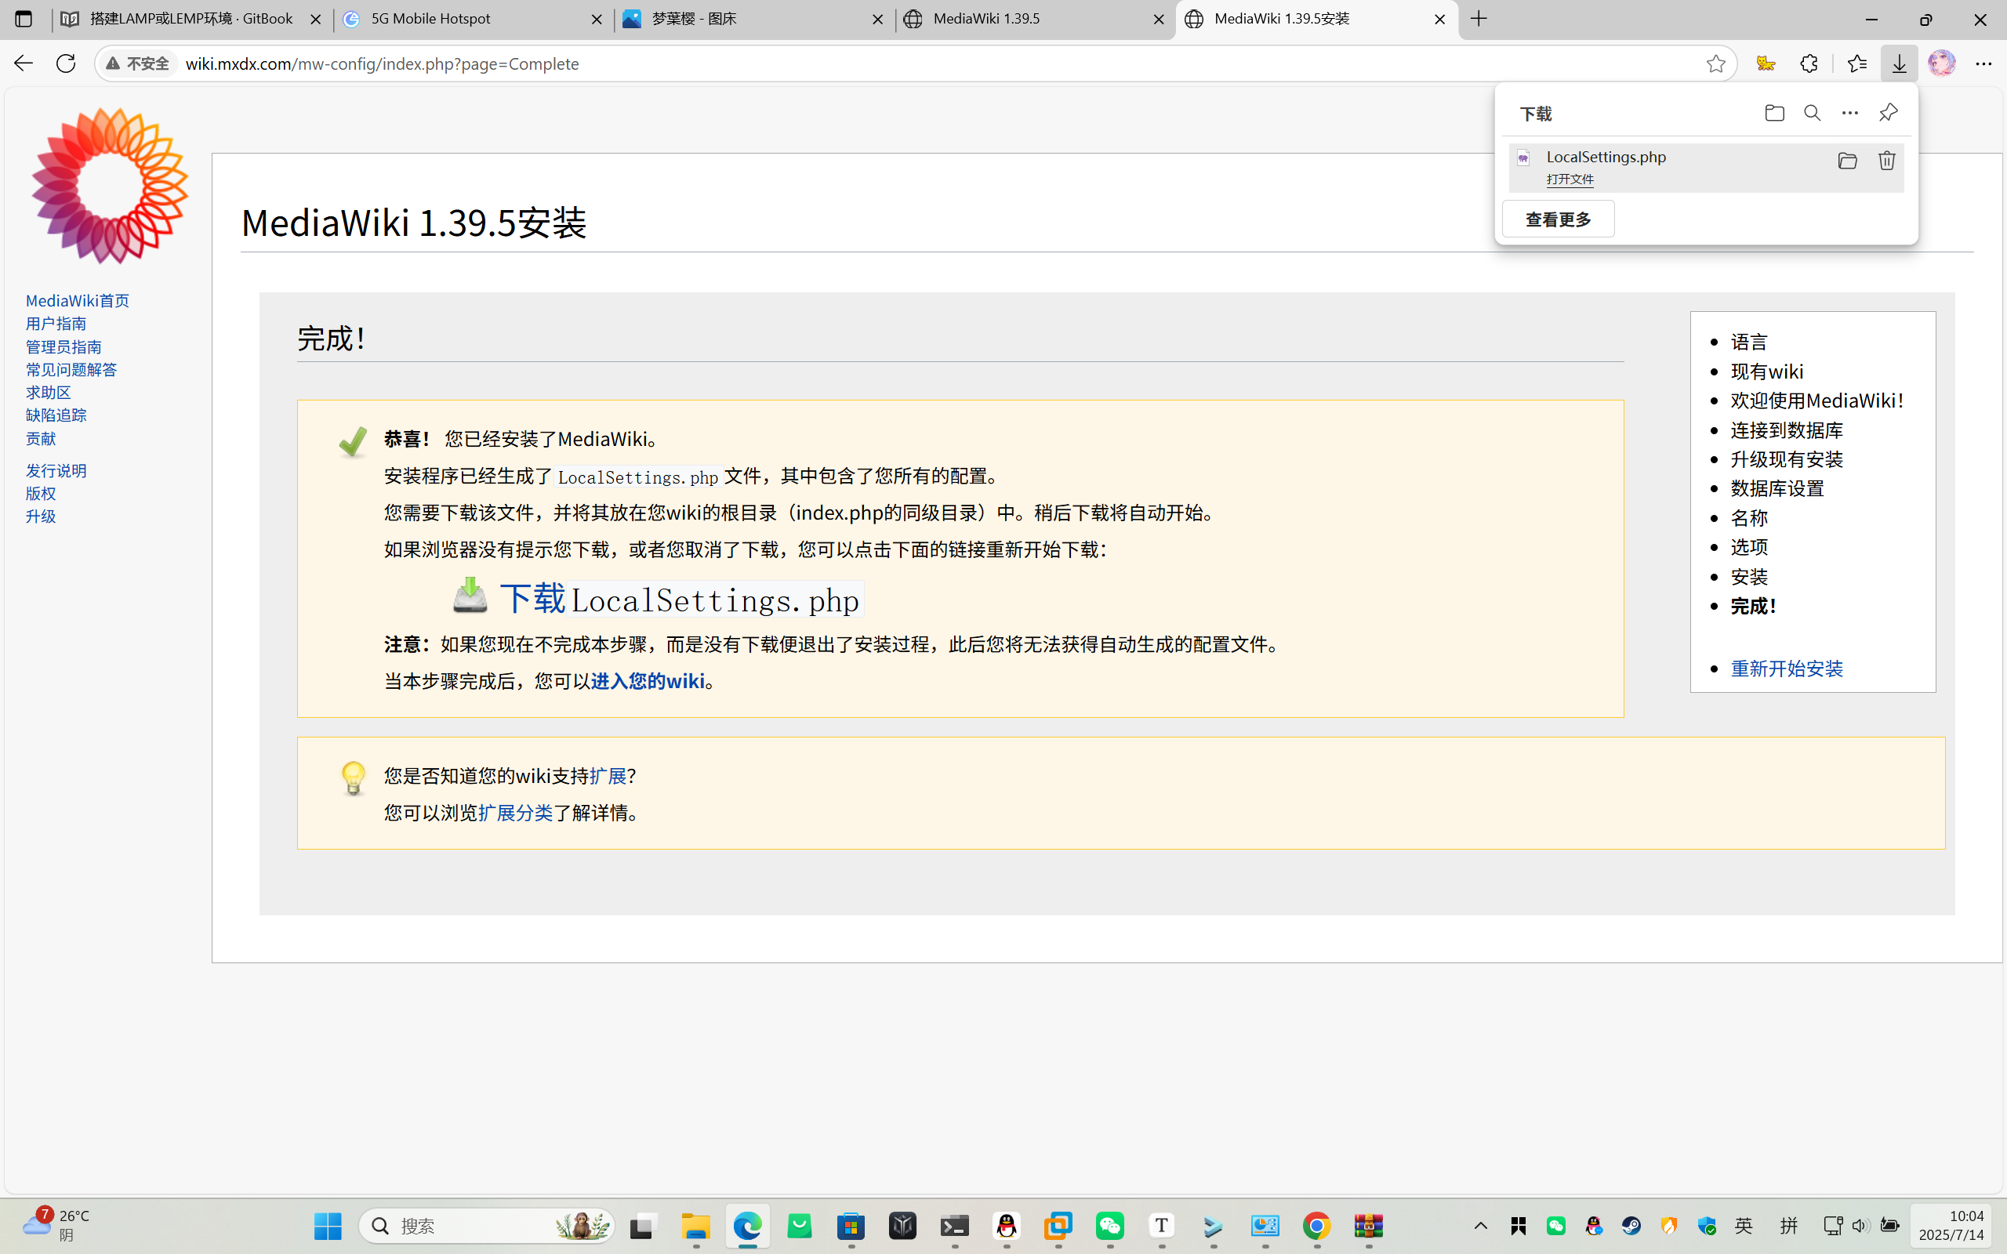This screenshot has height=1254, width=2007.
Task: Open 用户指南 sidebar link
Action: point(56,324)
